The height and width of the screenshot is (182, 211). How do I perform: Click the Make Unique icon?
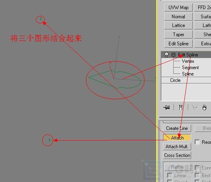195,107
